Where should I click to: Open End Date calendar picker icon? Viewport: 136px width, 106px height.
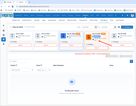tap(115, 27)
